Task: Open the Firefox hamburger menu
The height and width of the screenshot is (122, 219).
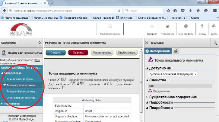Action: coord(215,11)
